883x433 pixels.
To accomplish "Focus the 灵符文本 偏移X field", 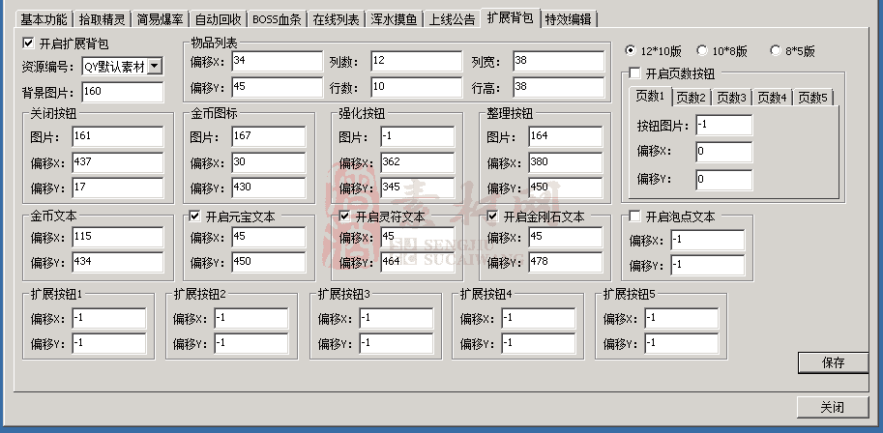I will click(x=417, y=238).
